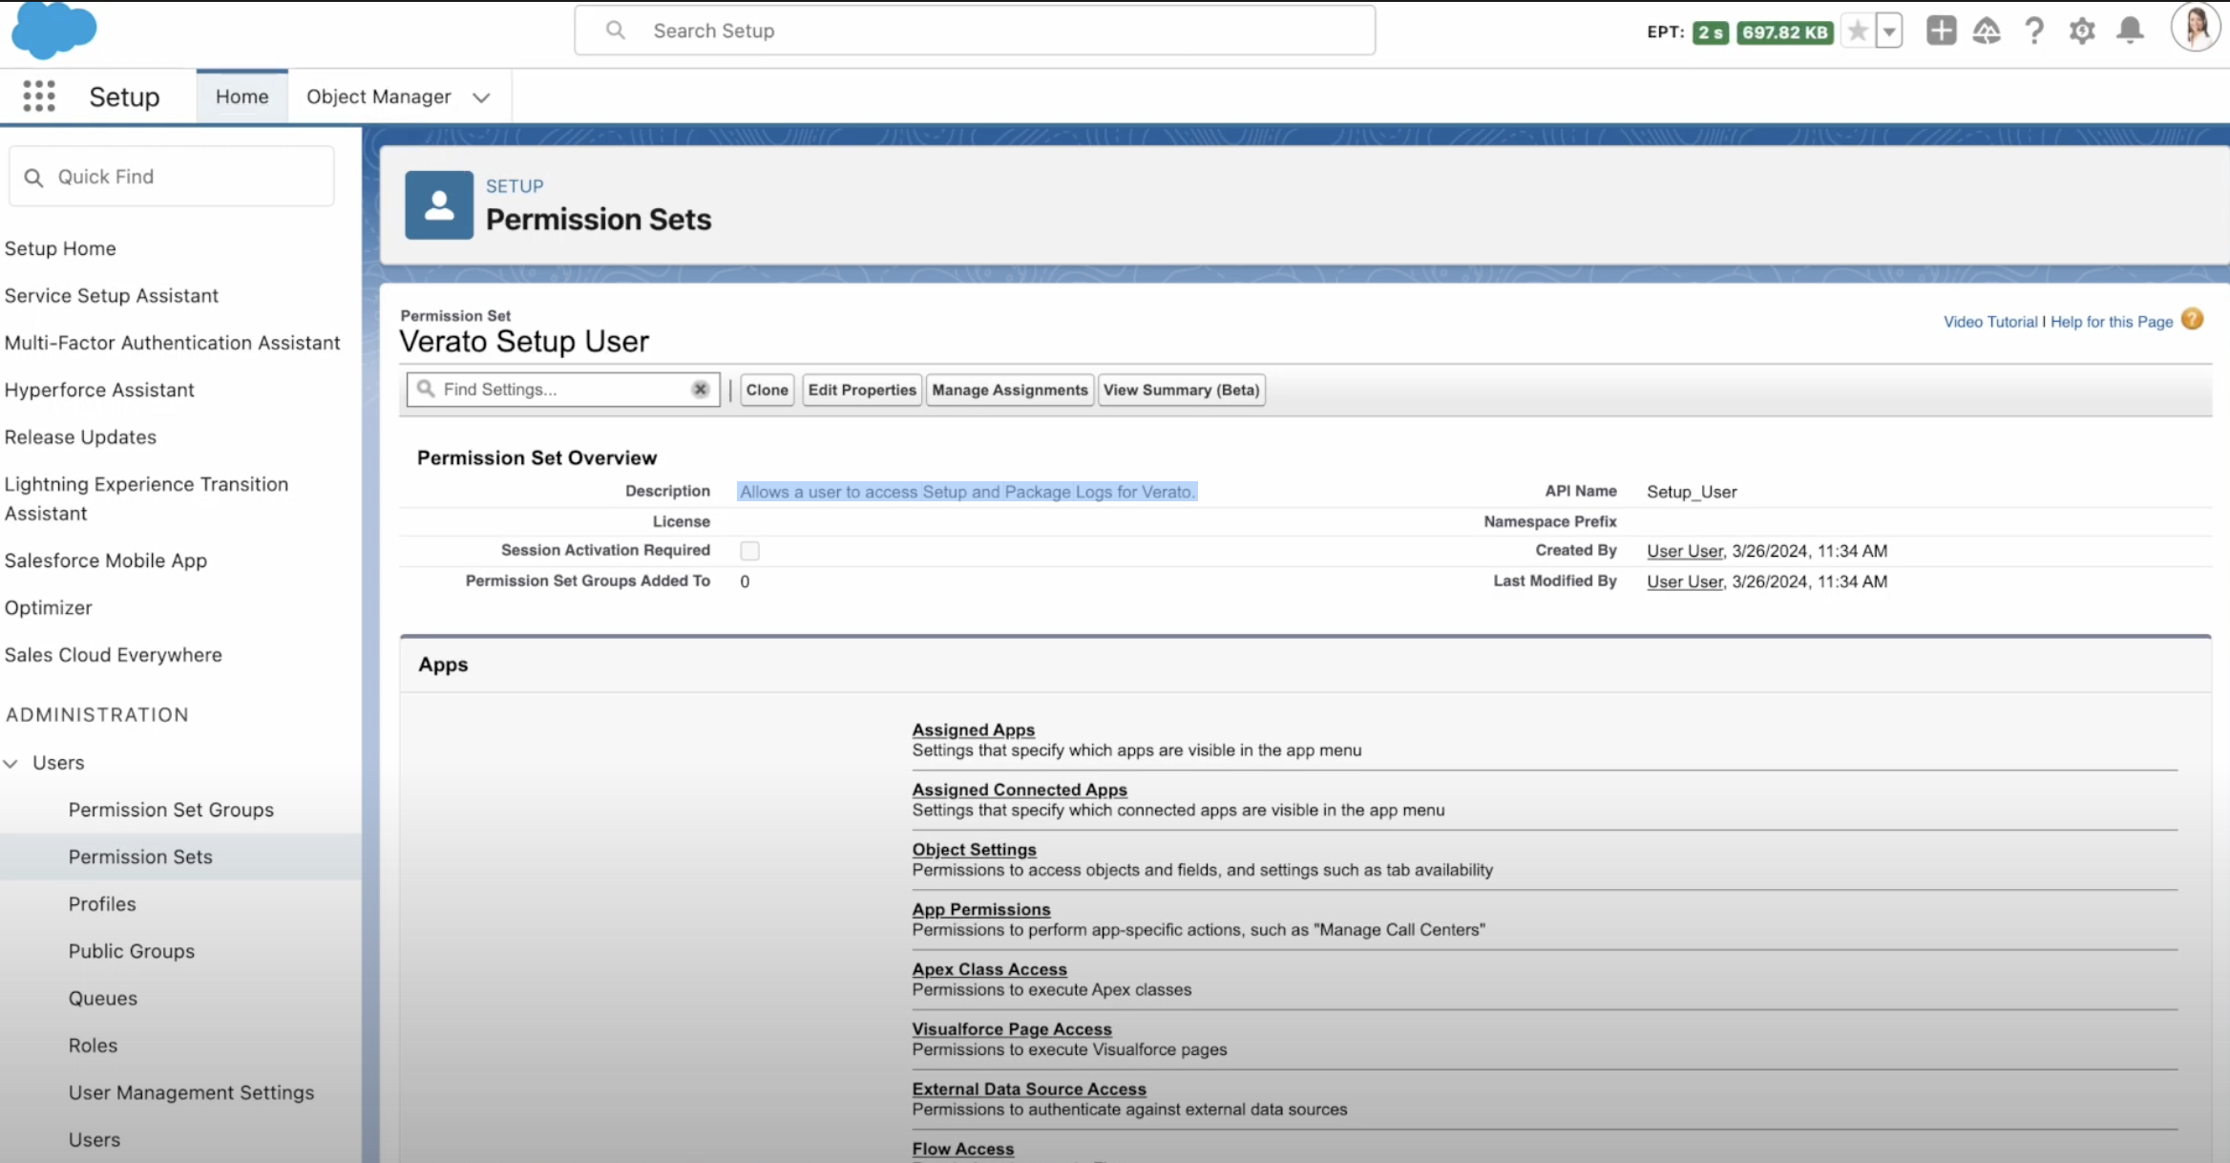Open Assigned Apps link
This screenshot has height=1163, width=2230.
click(974, 730)
